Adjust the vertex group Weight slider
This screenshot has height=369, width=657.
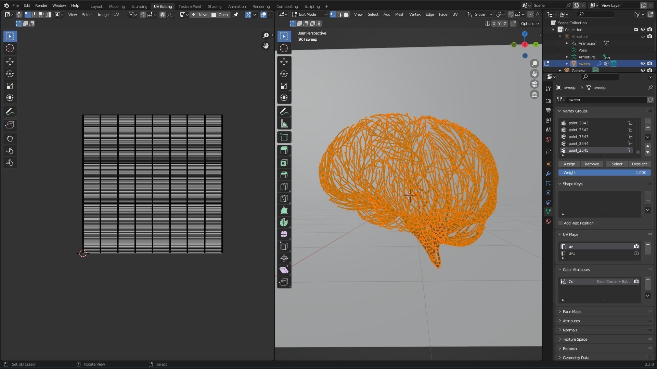[605, 173]
